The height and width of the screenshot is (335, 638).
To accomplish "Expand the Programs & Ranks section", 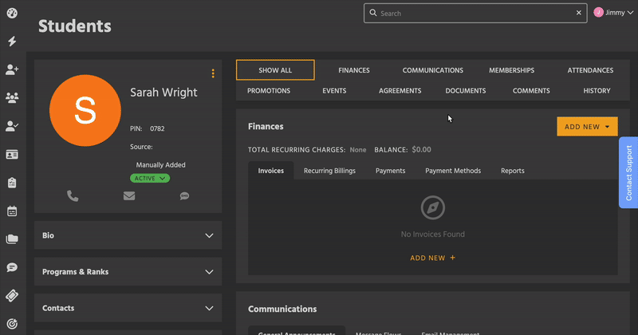I will [128, 271].
